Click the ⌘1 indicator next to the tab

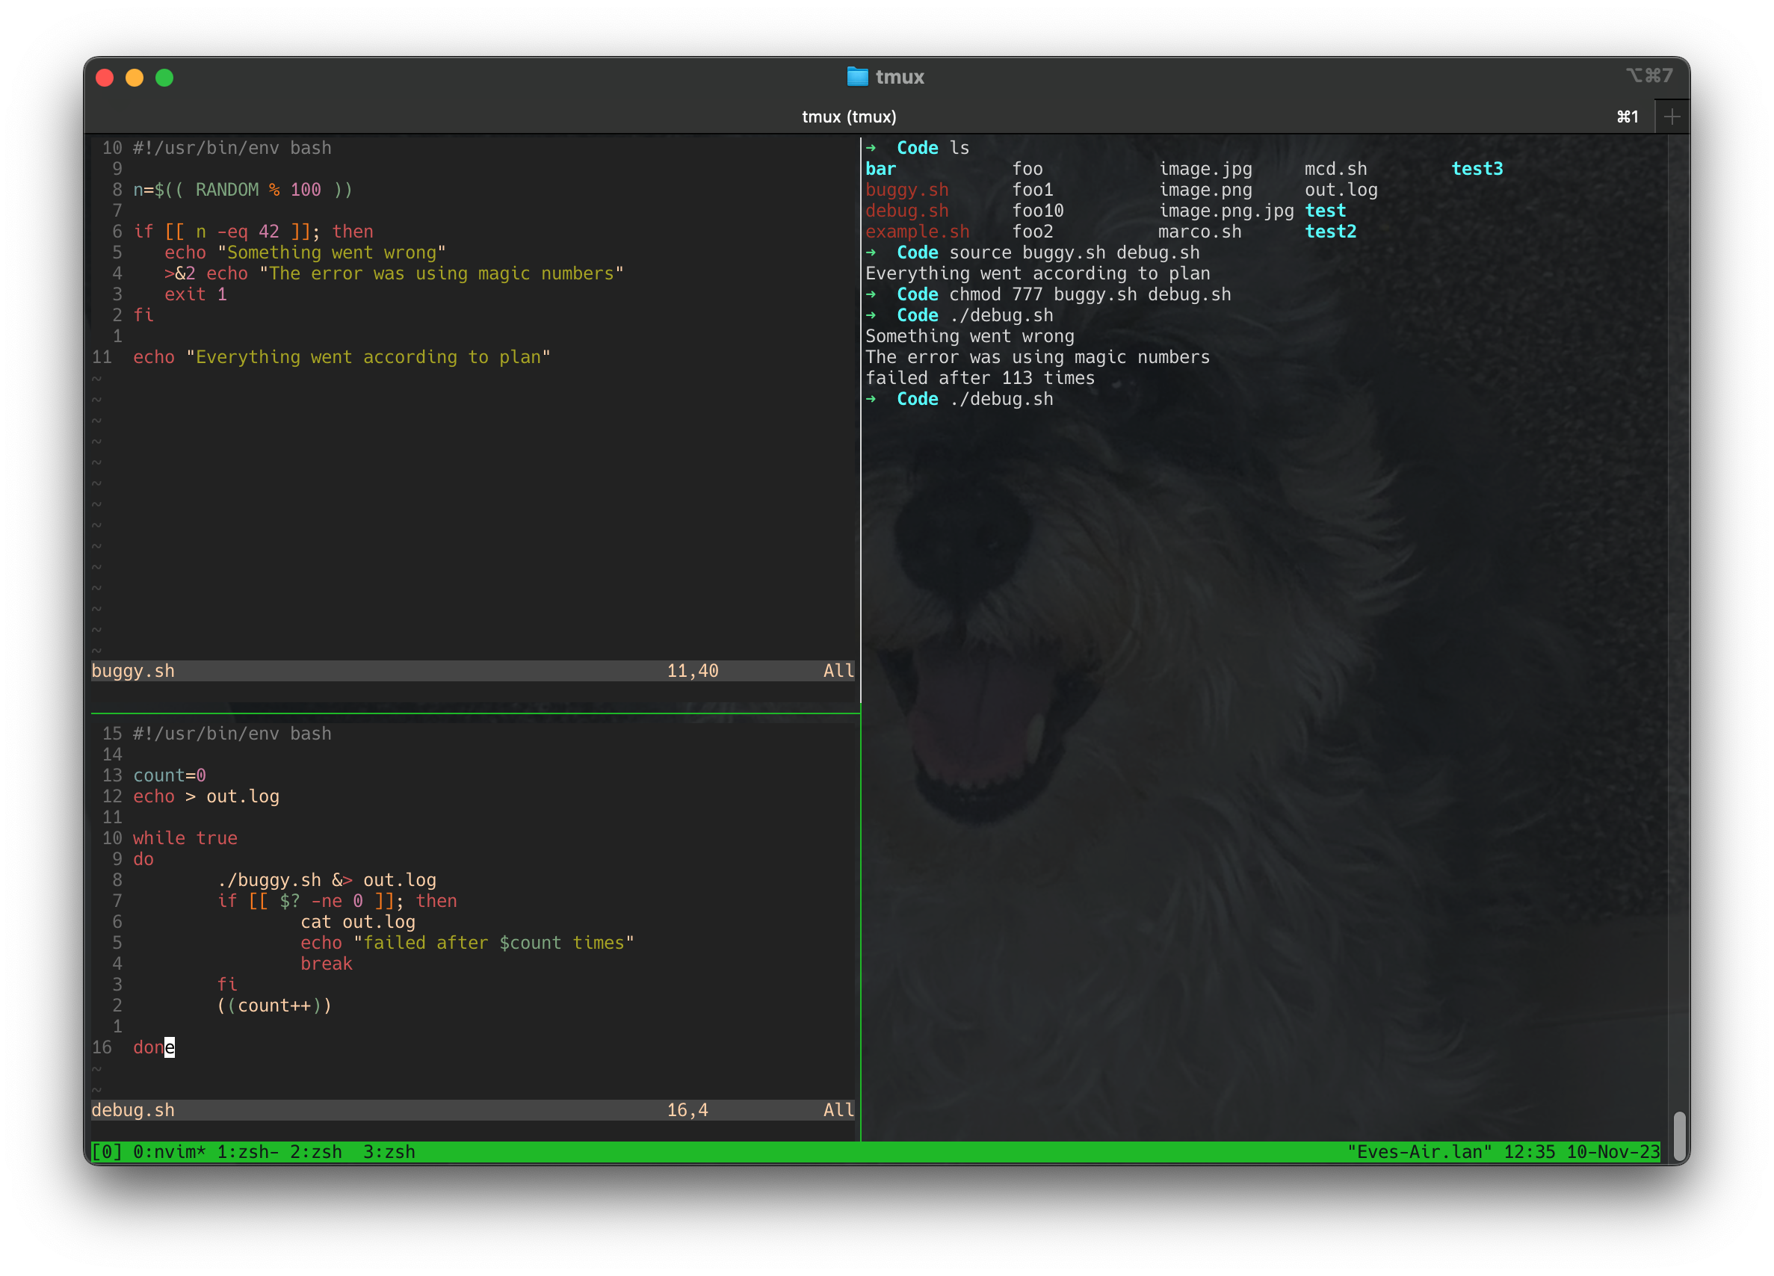[x=1628, y=116]
